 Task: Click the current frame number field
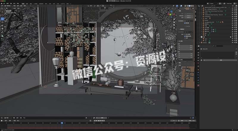174,121
